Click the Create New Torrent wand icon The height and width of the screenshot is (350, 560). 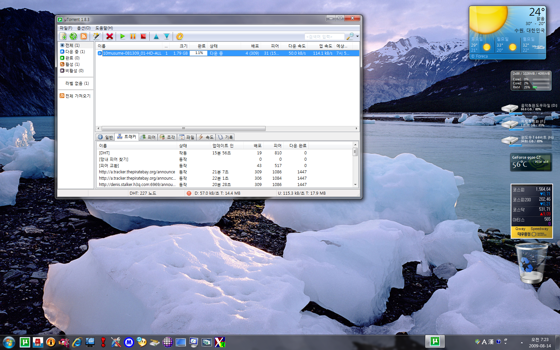(97, 36)
